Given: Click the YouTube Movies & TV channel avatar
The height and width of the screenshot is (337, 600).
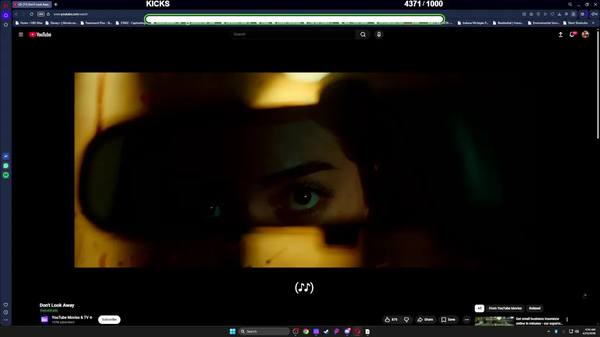Looking at the screenshot, I should click(x=45, y=319).
